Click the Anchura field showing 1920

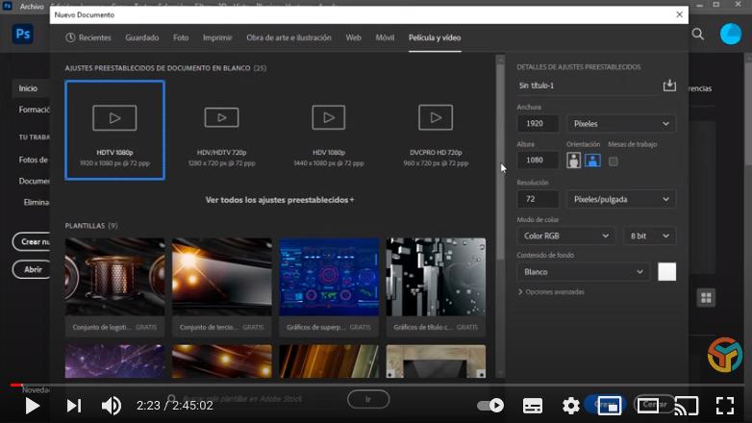538,124
